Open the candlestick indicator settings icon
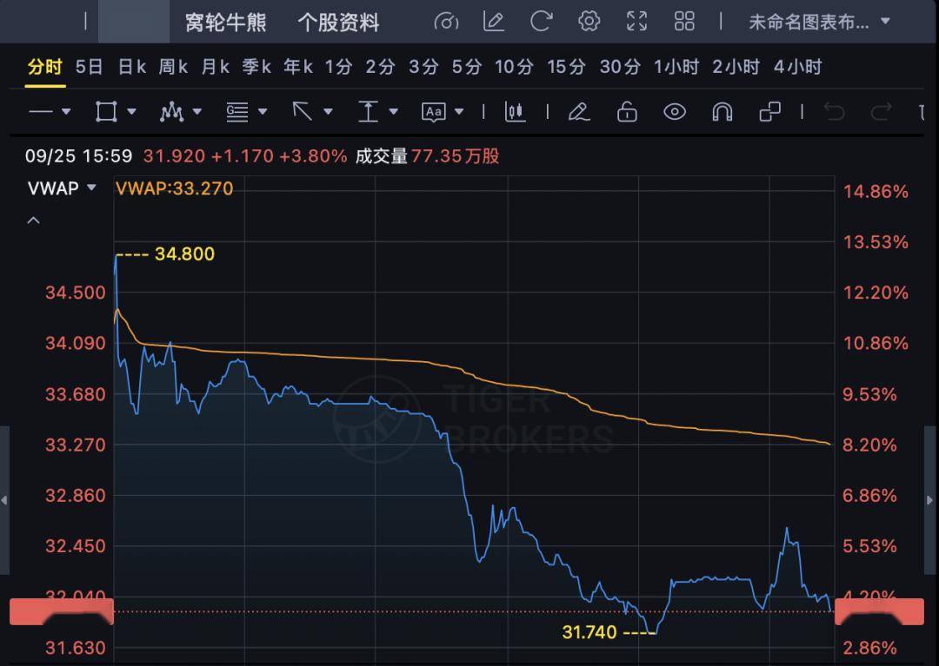Screen dimensions: 939x666 click(515, 112)
